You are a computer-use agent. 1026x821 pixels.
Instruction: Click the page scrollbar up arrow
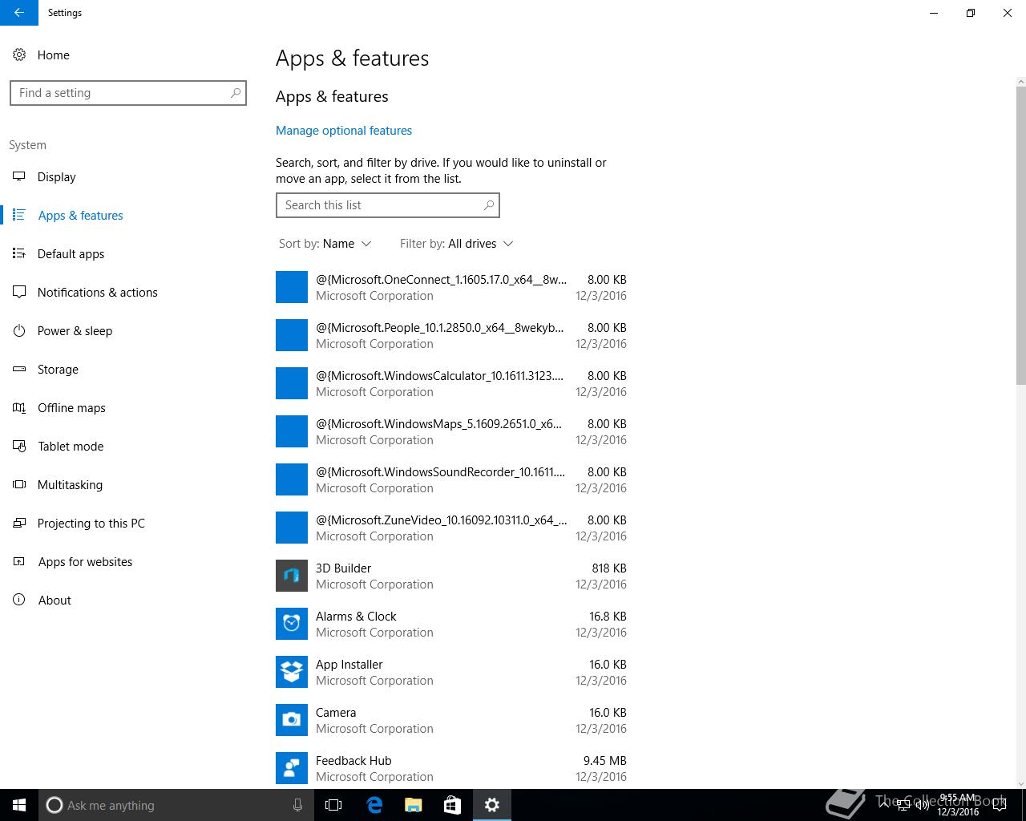[x=1020, y=82]
